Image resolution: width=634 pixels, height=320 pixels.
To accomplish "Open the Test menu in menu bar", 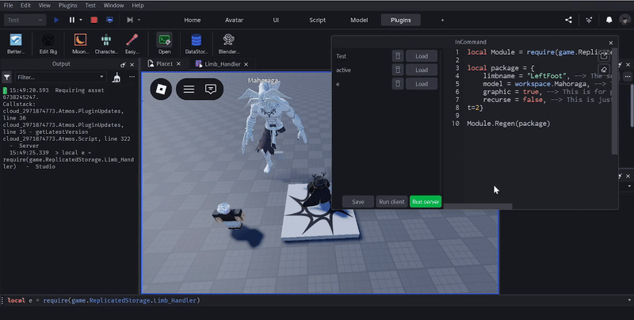I will coord(90,6).
